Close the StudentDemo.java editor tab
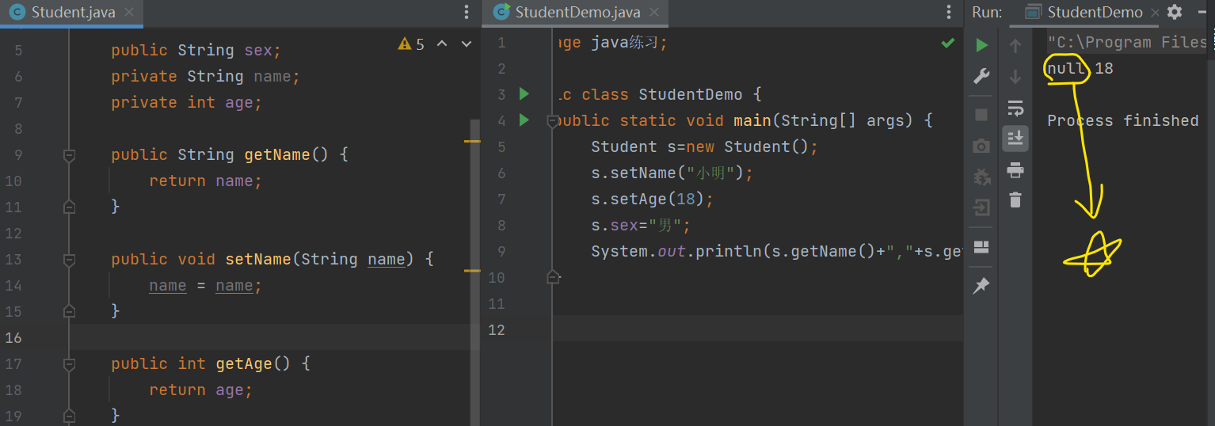The image size is (1215, 426). [x=654, y=12]
